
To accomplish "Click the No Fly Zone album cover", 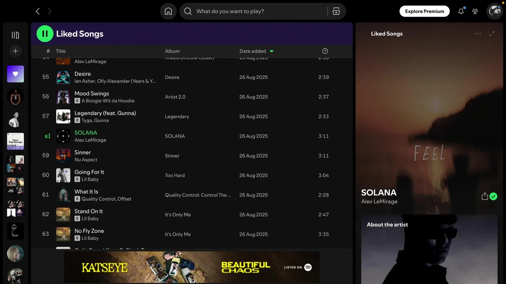I will click(63, 234).
